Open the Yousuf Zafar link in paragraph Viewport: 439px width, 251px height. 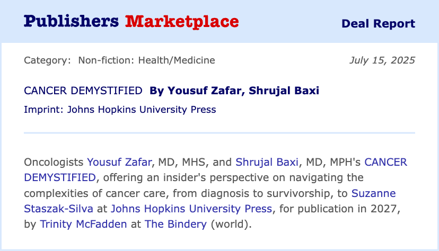coord(119,162)
